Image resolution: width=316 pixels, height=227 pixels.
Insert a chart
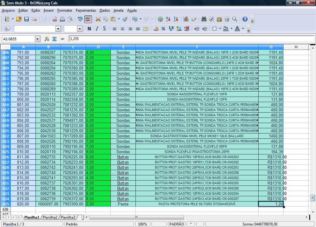pos(186,19)
